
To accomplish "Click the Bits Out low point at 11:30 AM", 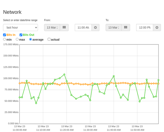I will click(x=90, y=100).
